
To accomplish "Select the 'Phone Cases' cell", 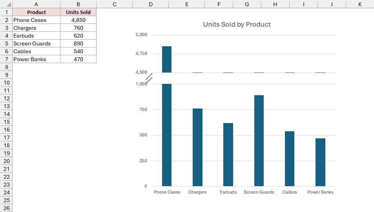I will pos(36,20).
